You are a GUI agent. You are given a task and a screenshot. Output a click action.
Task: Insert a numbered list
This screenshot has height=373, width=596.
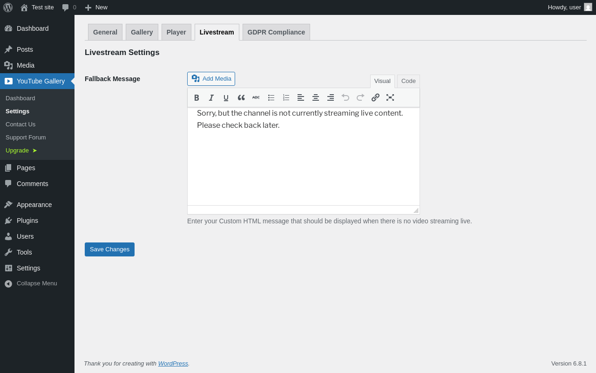point(286,97)
